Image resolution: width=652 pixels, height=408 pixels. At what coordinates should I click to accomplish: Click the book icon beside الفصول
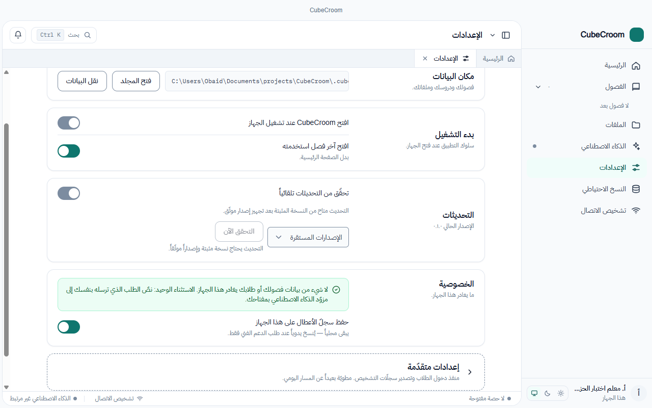pyautogui.click(x=636, y=87)
